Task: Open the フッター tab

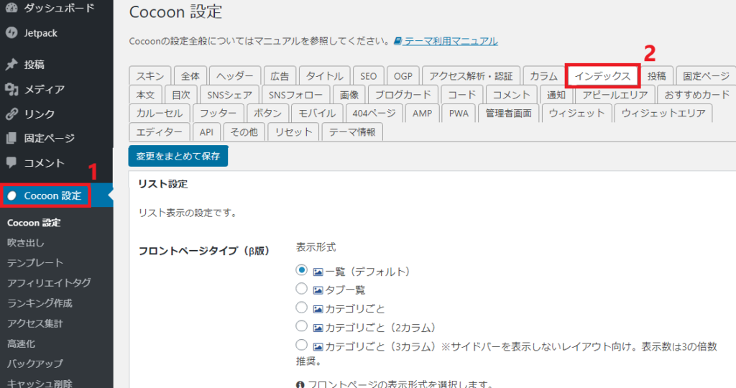Action: coord(218,113)
